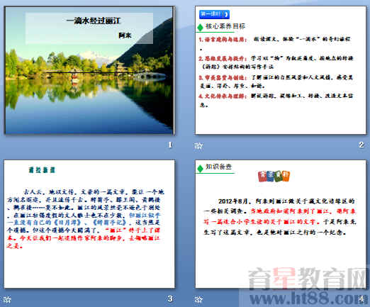Click the green diamond beside 核心素养目标
This screenshot has width=370, height=307.
coord(200,28)
